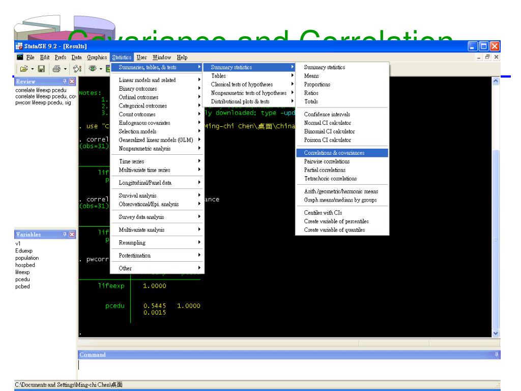Click the Save floppy disk toolbar icon
The image size is (521, 391).
tap(41, 69)
